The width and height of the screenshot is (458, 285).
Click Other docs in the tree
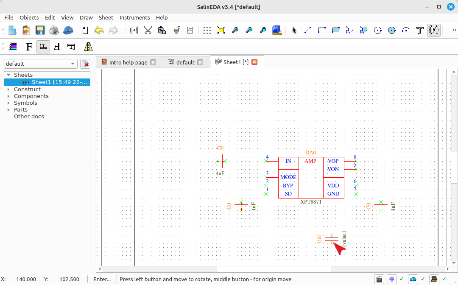tap(29, 117)
